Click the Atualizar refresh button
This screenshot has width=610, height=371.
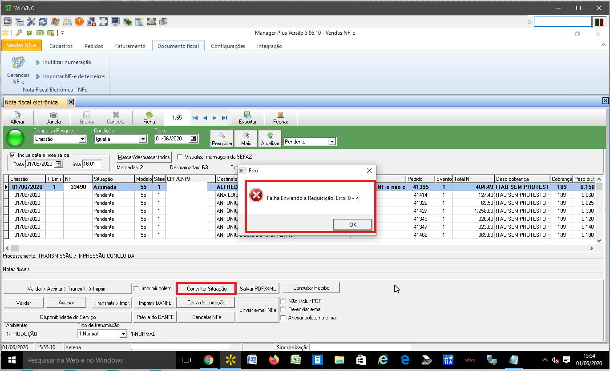(x=270, y=139)
